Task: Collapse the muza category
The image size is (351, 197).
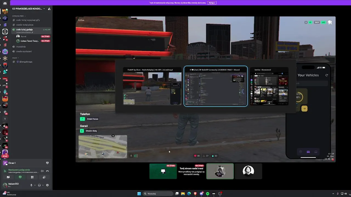Action: [15, 58]
